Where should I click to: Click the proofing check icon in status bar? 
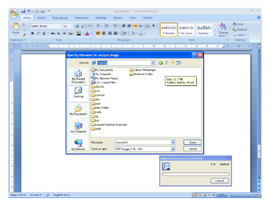47,195
